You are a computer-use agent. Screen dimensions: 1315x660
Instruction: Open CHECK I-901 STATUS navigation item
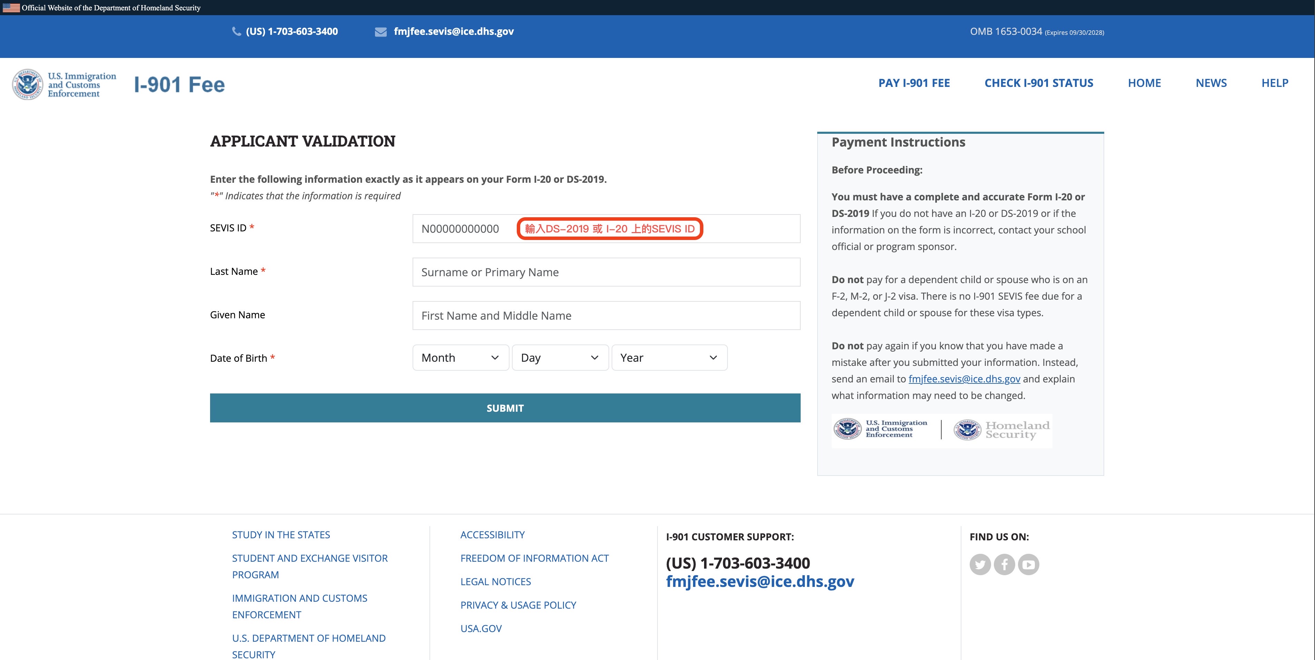click(x=1038, y=83)
